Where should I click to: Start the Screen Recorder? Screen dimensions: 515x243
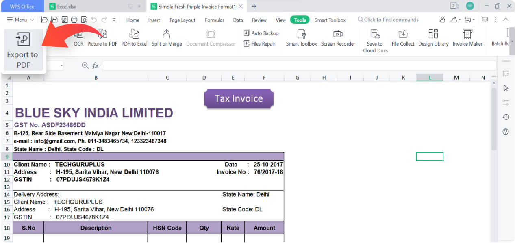338,39
